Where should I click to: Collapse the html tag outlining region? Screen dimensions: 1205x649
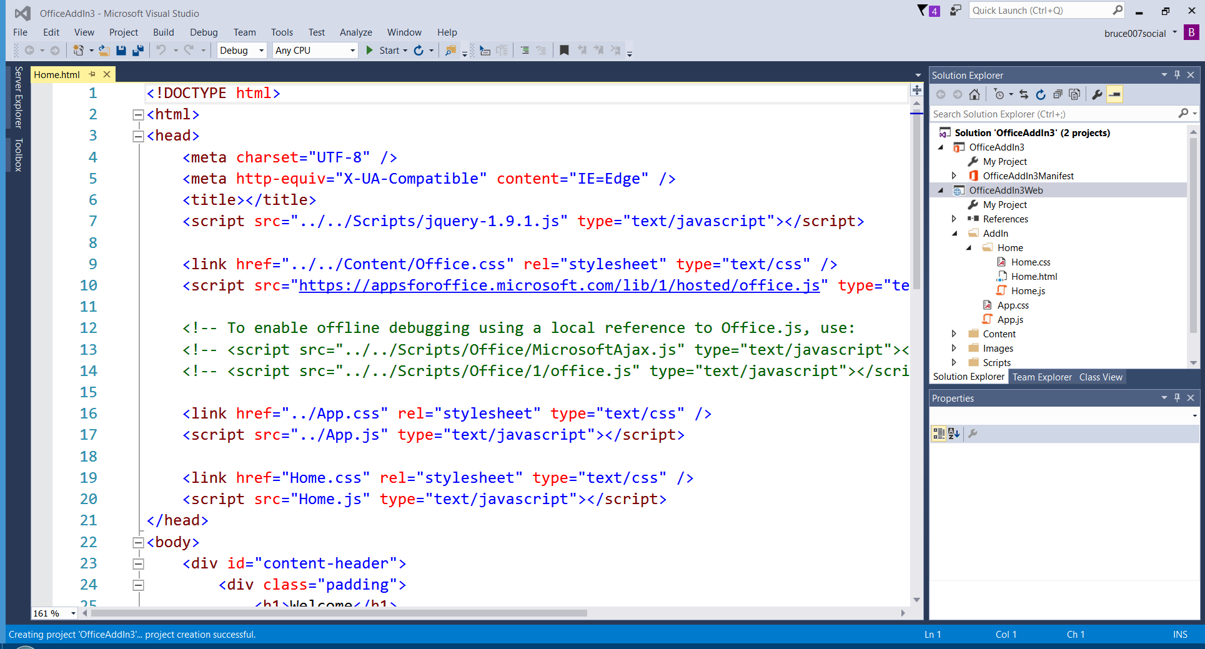pyautogui.click(x=138, y=115)
